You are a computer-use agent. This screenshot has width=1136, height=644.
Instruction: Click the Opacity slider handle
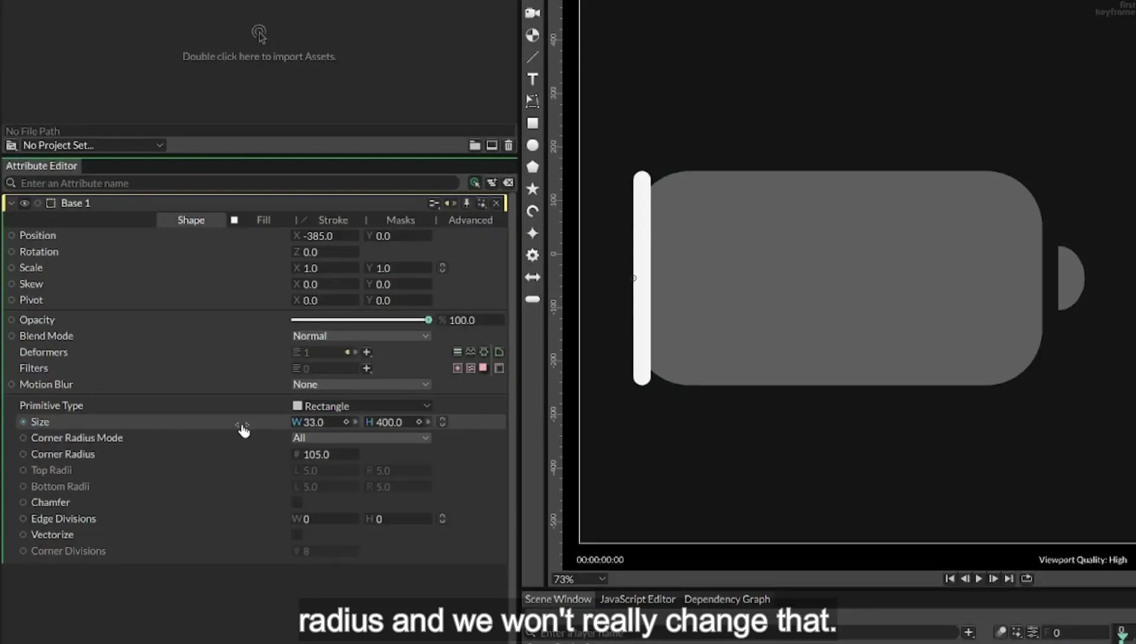pos(428,320)
